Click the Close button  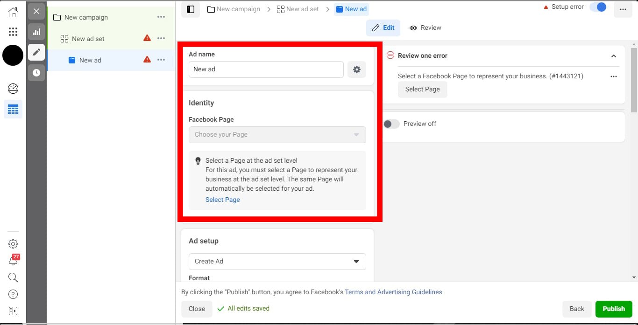[197, 309]
